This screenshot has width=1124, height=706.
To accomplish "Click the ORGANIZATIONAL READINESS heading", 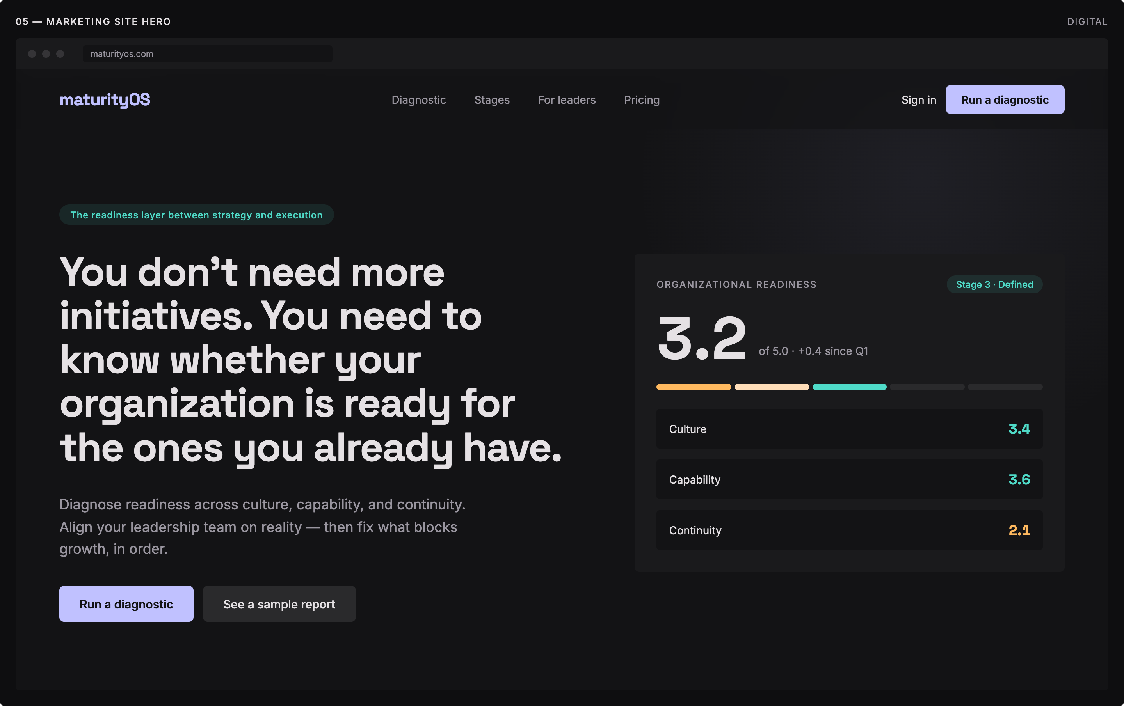I will point(736,284).
